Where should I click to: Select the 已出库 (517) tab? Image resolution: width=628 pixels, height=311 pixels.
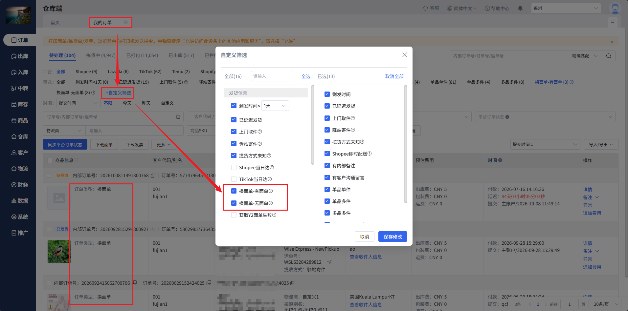pyautogui.click(x=181, y=55)
